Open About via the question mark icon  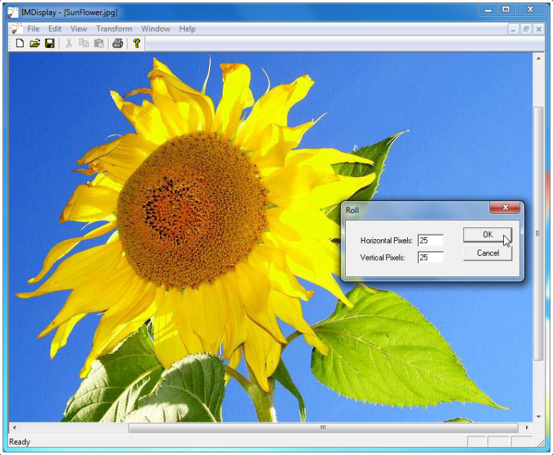pos(136,44)
